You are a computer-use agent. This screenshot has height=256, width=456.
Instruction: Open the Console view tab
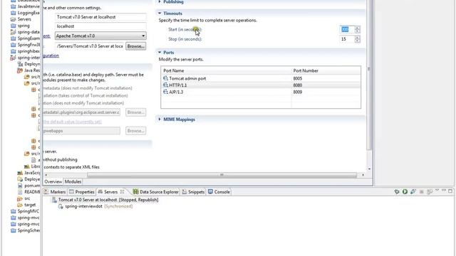[219, 192]
